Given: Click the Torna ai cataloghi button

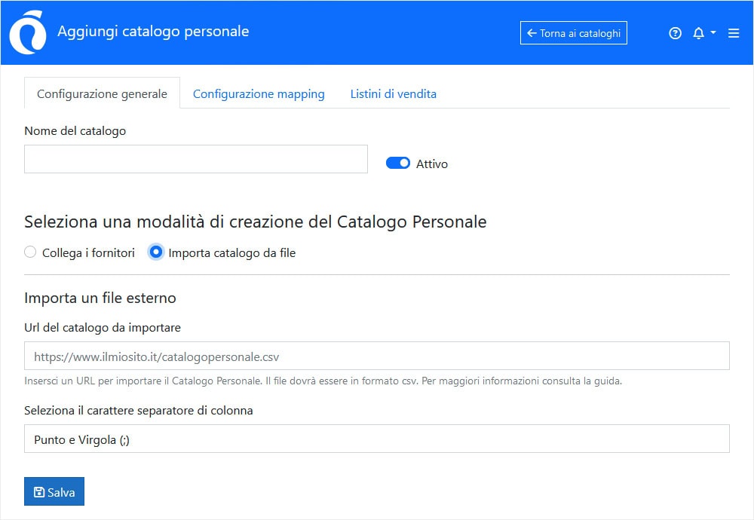Looking at the screenshot, I should point(574,32).
